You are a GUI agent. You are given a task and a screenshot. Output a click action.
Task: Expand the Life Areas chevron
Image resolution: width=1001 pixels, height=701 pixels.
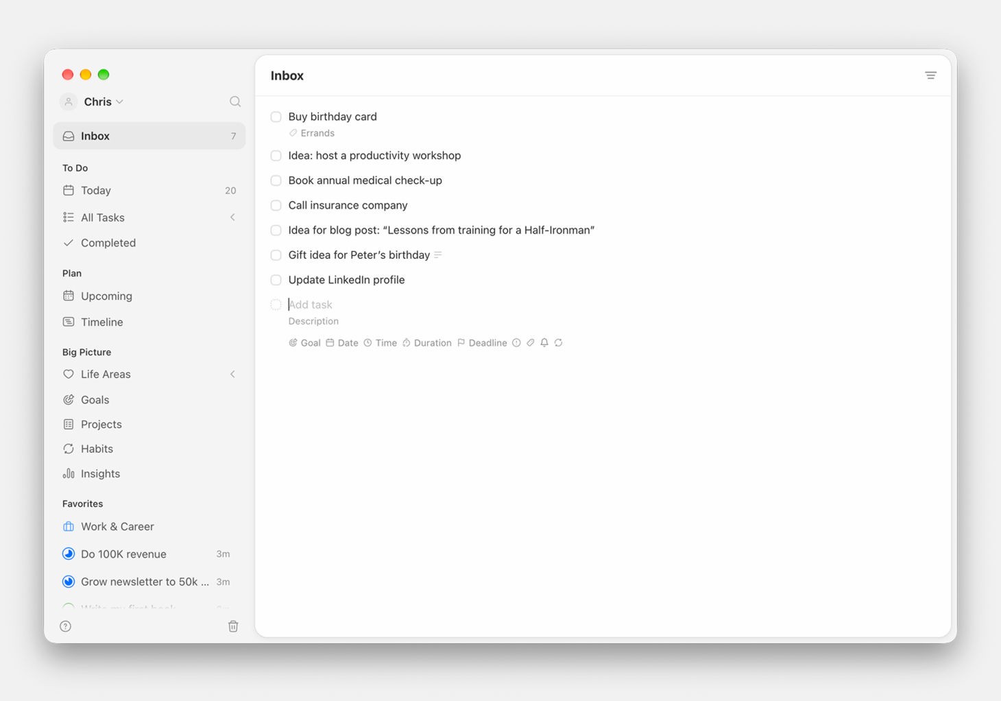coord(232,375)
